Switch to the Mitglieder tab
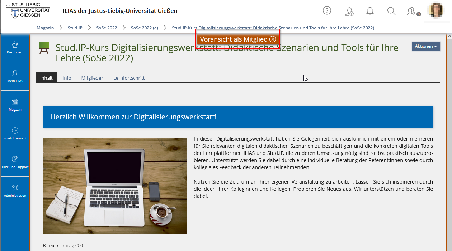452x251 pixels. (x=92, y=78)
